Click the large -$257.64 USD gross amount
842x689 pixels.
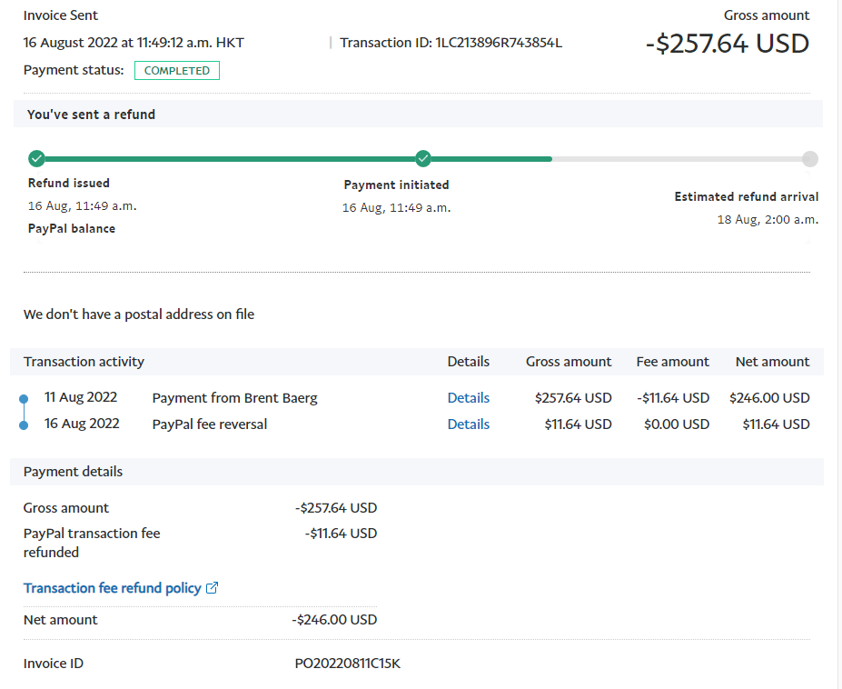pyautogui.click(x=727, y=43)
